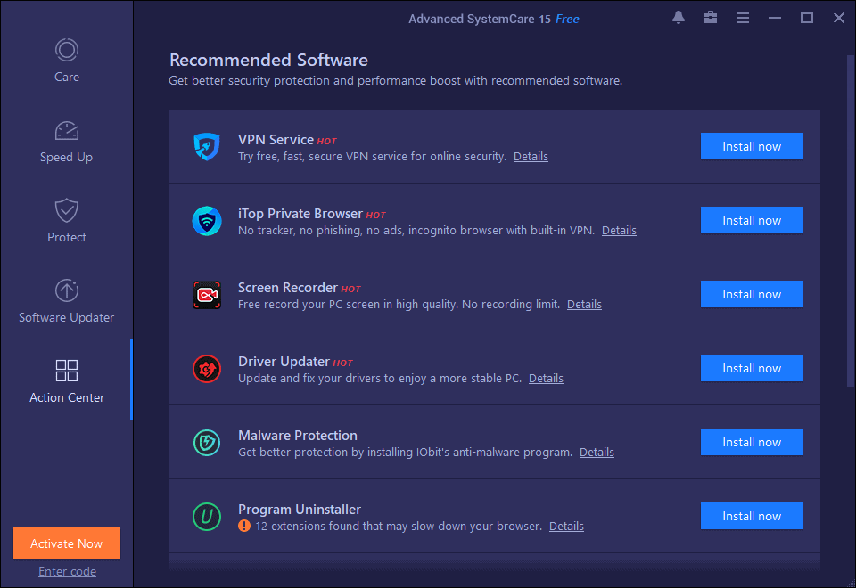Switch to the Speed Up tab label
The width and height of the screenshot is (856, 588).
pos(66,157)
